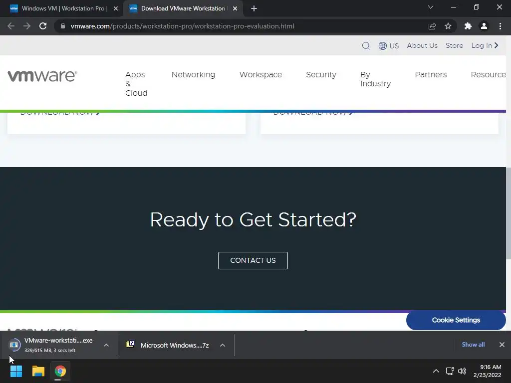Open the tab search dropdown arrow
Image resolution: width=511 pixels, height=383 pixels.
click(431, 7)
